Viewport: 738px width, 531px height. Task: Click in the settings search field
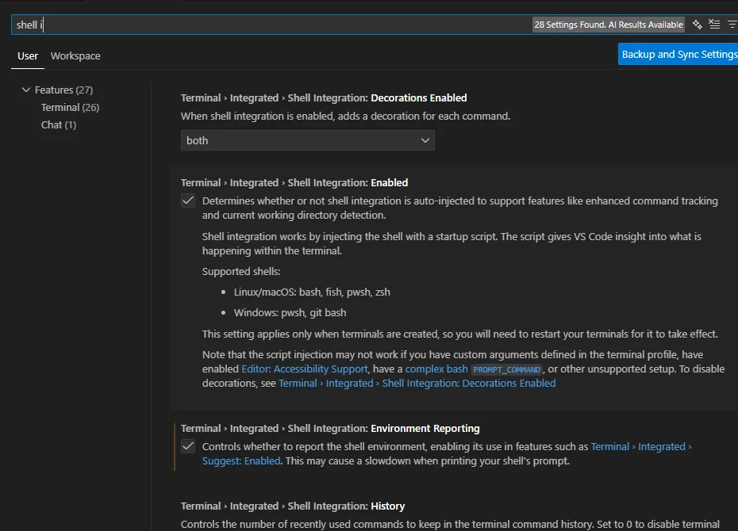[x=270, y=25]
